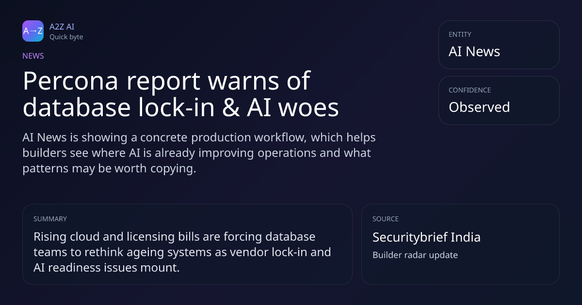
Task: Select the purple NEWS category label
Action: pos(33,56)
